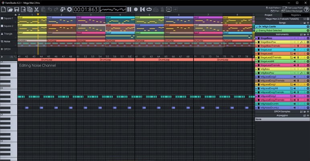Add a DPCM sample with plus icon
The width and height of the screenshot is (310, 161).
(308, 111)
